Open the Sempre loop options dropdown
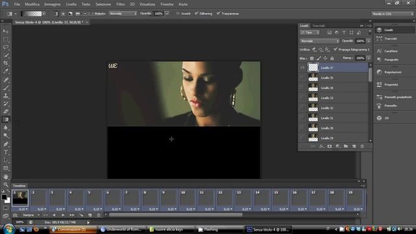416x234 pixels. 31,215
